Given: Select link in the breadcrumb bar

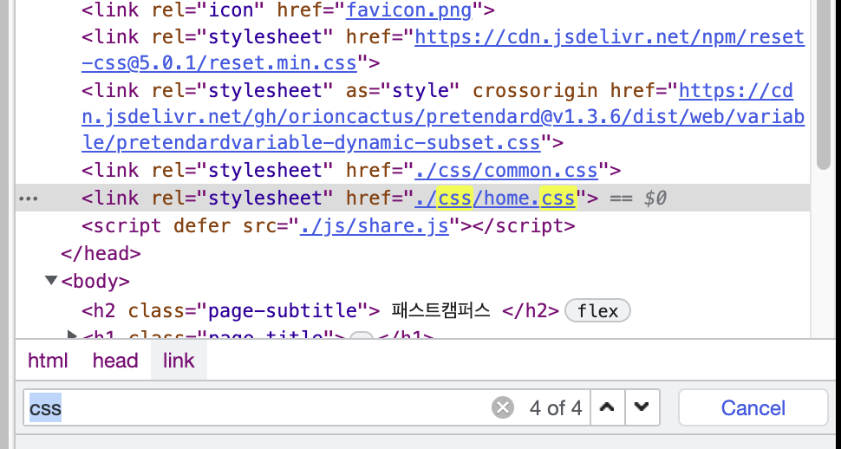Looking at the screenshot, I should coord(179,361).
